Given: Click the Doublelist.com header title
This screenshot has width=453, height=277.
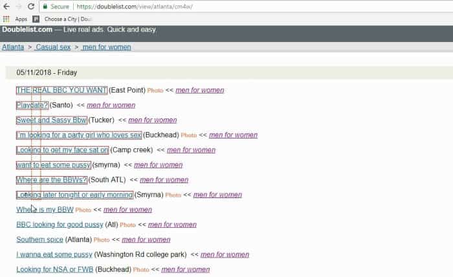Looking at the screenshot, I should (x=27, y=30).
